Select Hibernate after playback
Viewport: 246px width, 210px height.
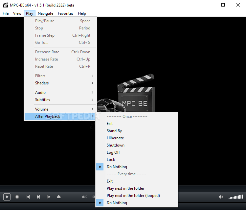pos(137,138)
